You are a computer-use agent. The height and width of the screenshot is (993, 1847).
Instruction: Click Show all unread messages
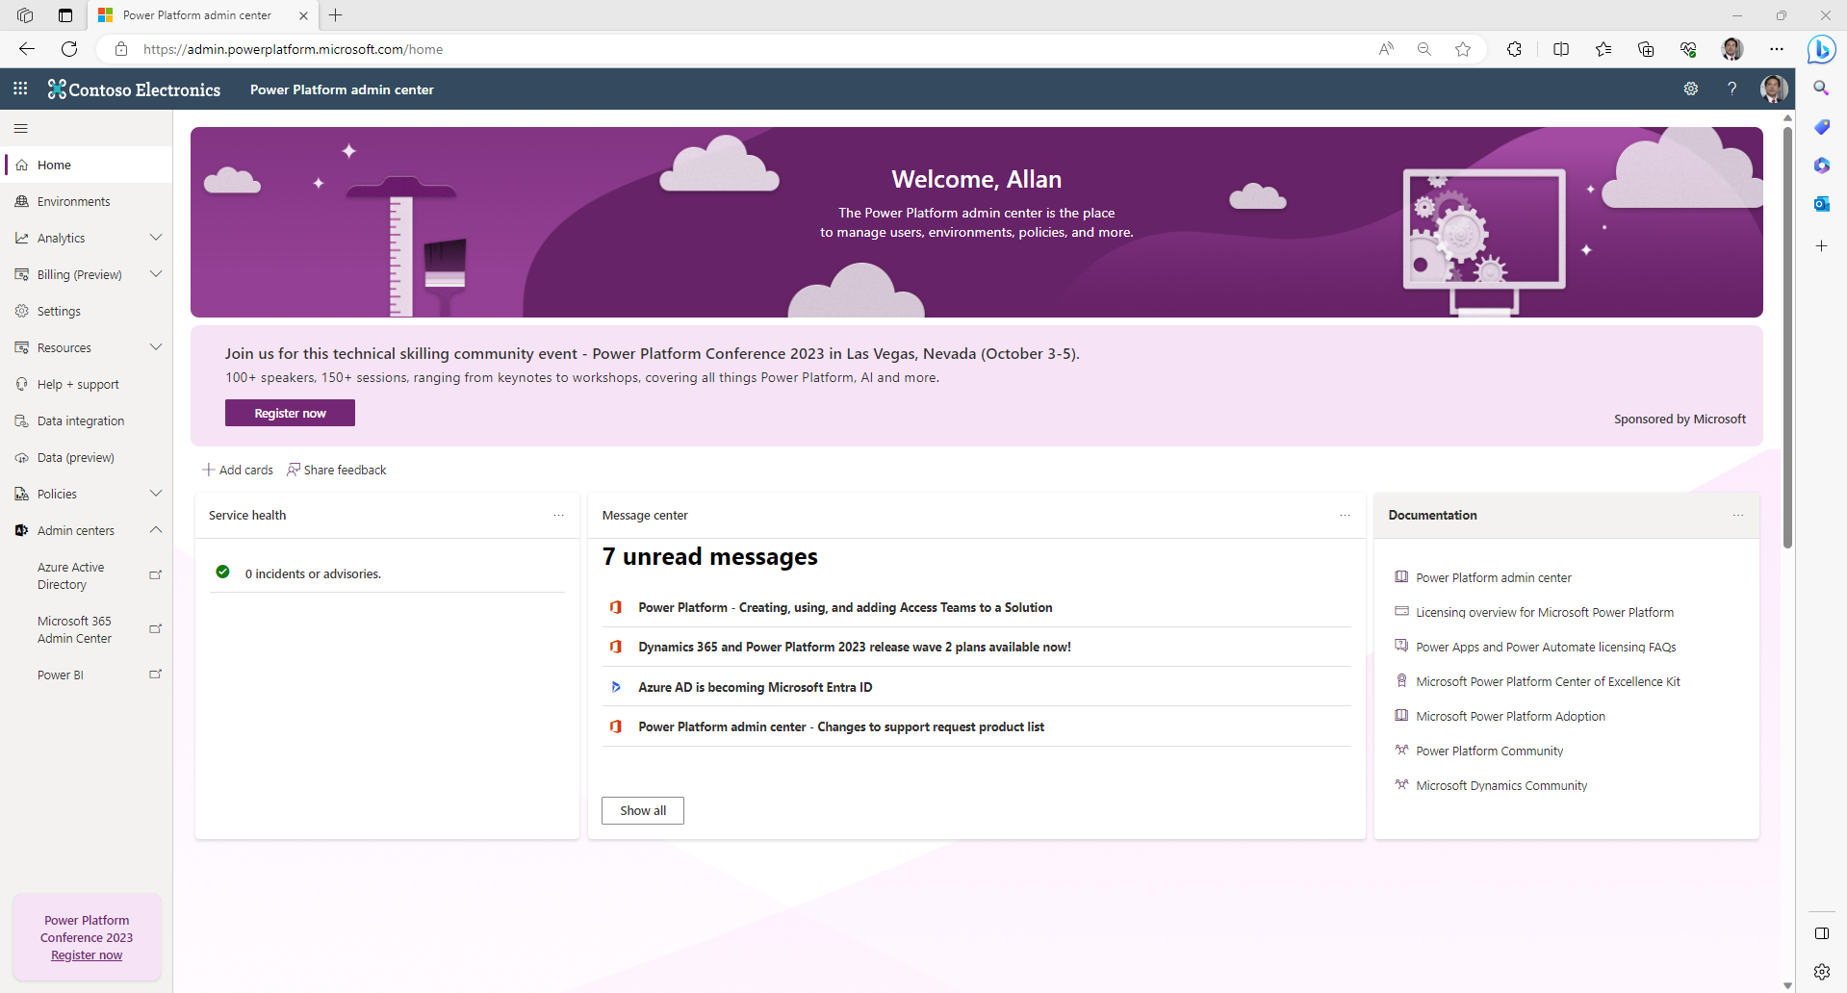(641, 810)
